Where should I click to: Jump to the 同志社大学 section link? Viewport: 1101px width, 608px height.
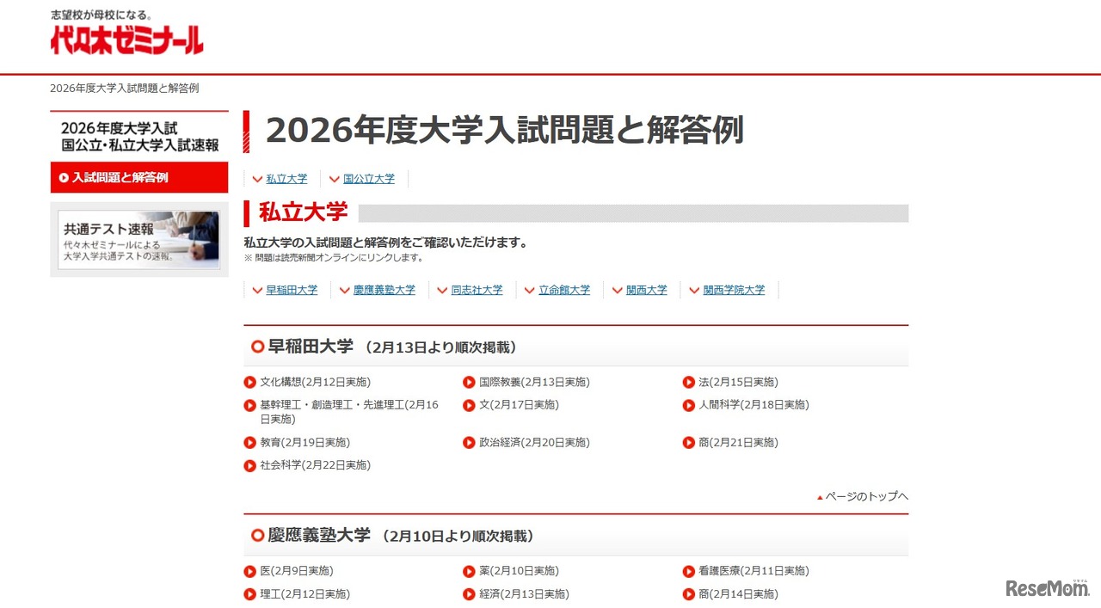477,291
